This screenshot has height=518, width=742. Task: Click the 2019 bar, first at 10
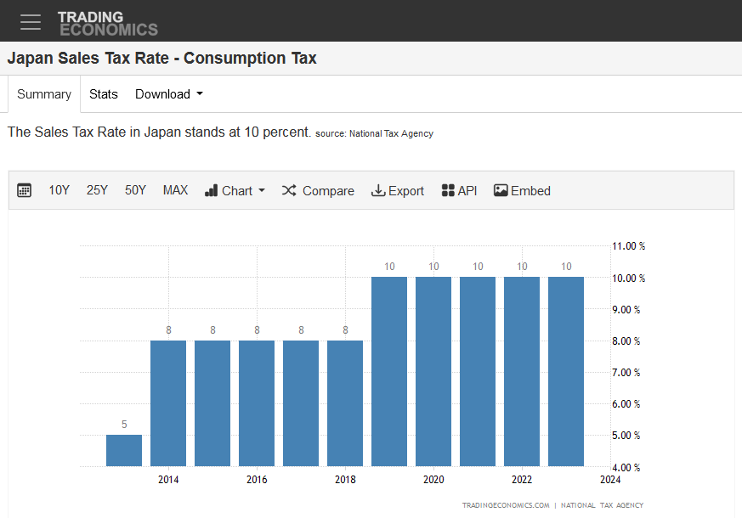click(x=389, y=371)
